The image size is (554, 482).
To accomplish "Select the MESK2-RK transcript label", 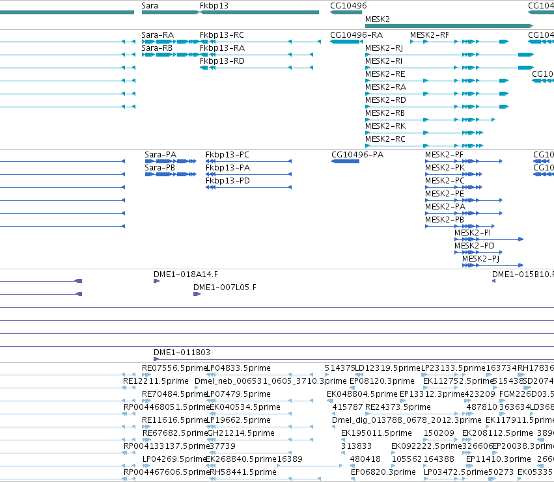I will (385, 126).
